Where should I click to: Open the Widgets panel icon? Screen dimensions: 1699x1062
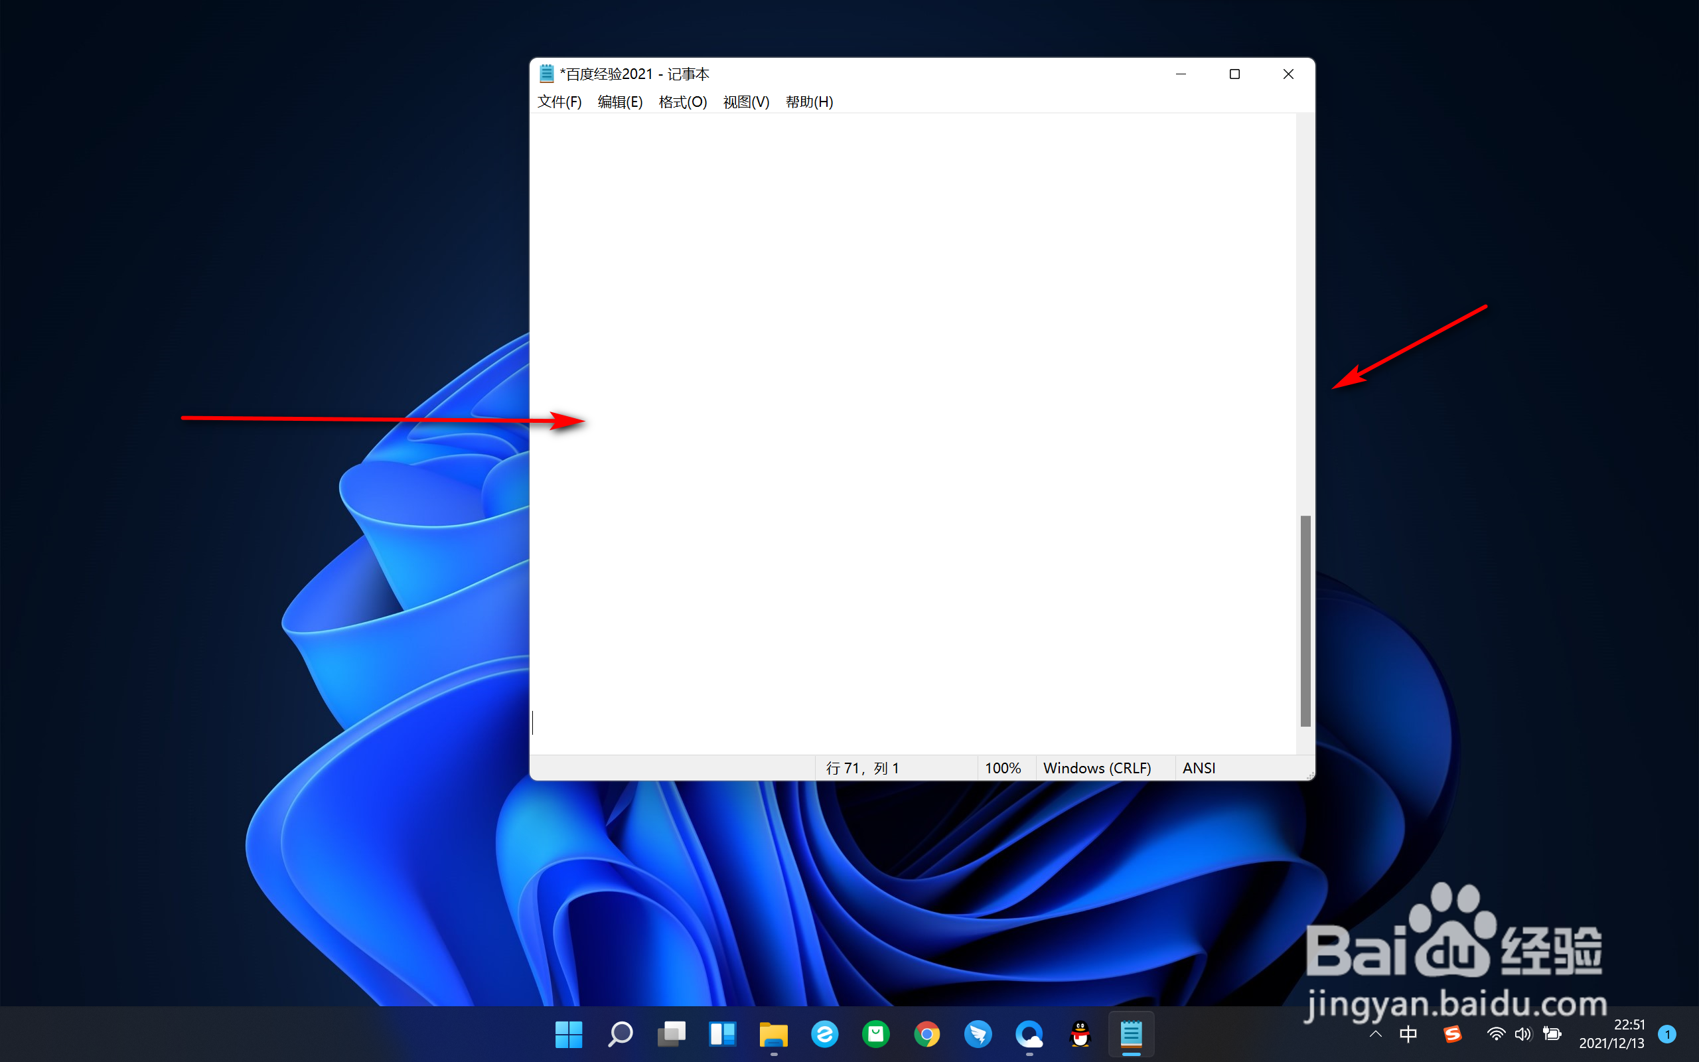click(723, 1034)
